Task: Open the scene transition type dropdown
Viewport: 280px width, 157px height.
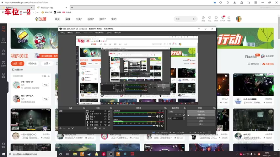Action: [177, 111]
